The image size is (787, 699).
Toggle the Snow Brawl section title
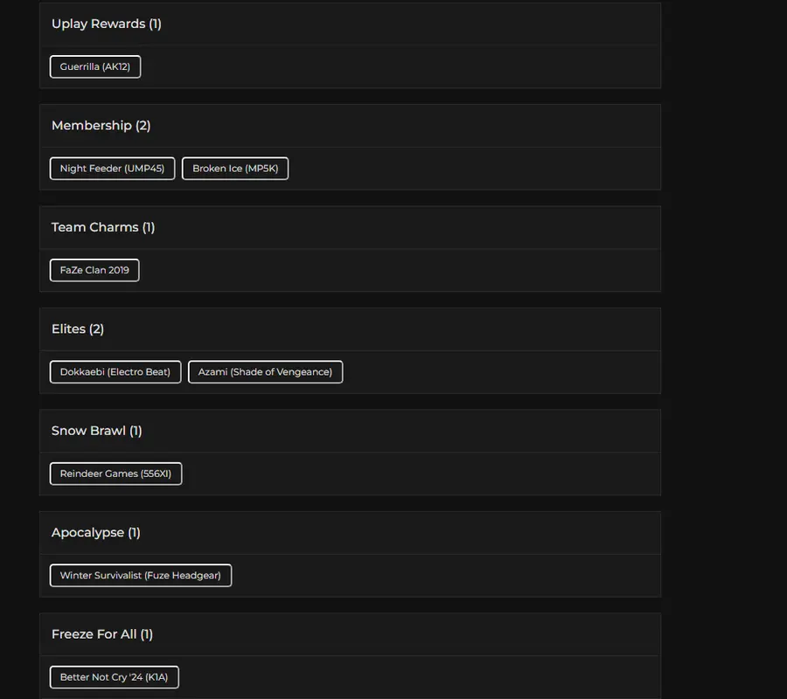pos(88,431)
